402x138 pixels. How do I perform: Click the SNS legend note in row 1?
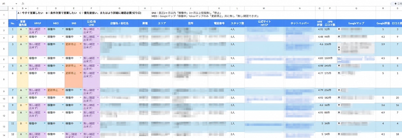click(x=186, y=13)
